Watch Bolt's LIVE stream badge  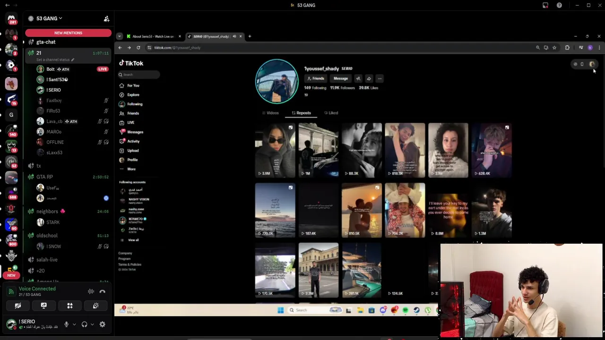(102, 69)
